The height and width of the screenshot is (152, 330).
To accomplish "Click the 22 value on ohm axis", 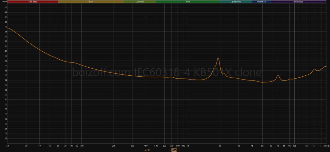I will click(6, 139).
